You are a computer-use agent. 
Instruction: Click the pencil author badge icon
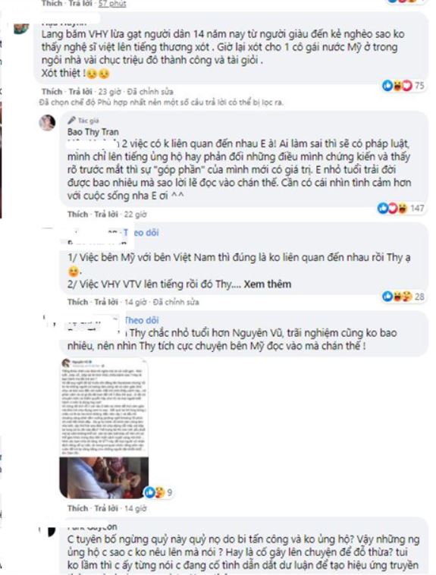pos(71,121)
